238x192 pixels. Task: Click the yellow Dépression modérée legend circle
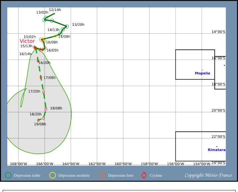pos(53,175)
